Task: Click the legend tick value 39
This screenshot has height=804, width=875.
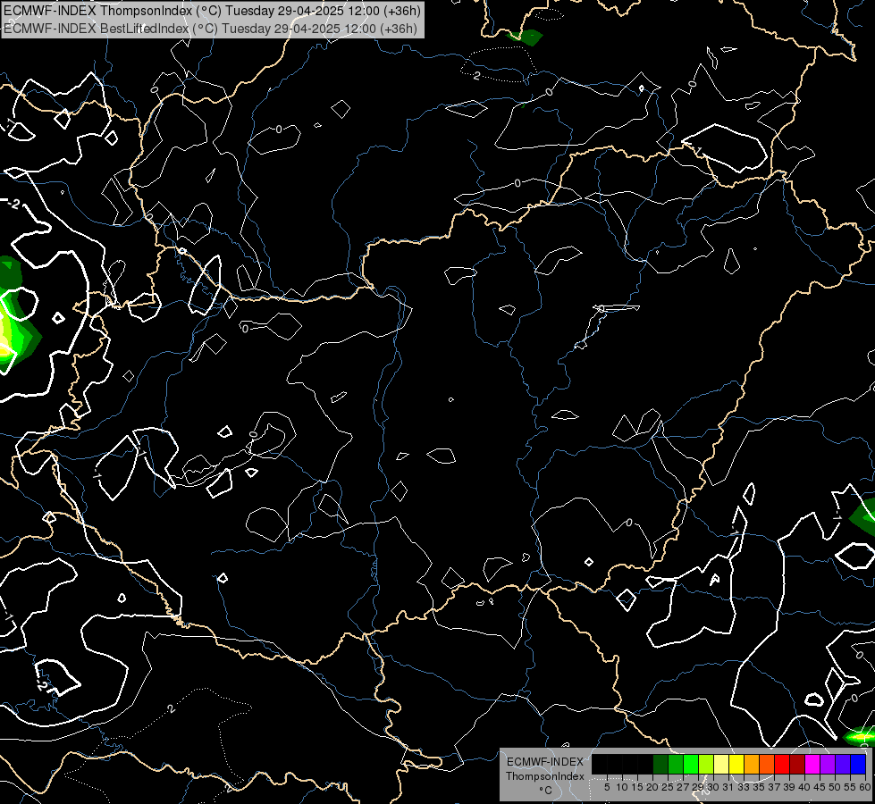Action: click(789, 787)
